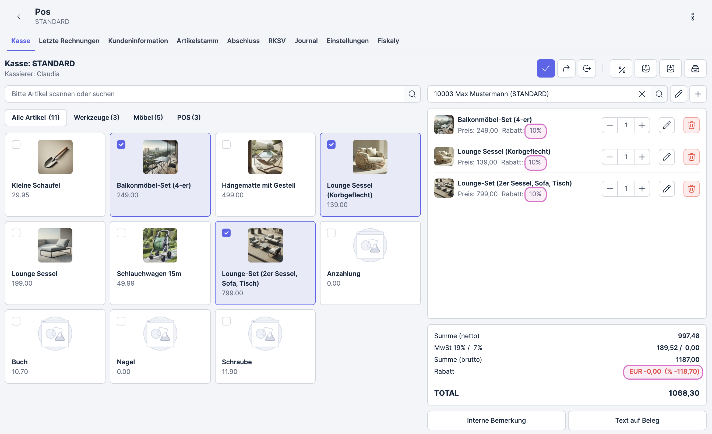
Task: Click the percent discount icon
Action: [x=622, y=69]
